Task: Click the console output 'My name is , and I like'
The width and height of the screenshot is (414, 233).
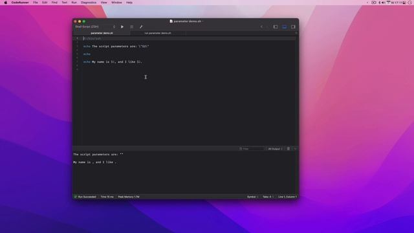Action: tap(95, 162)
